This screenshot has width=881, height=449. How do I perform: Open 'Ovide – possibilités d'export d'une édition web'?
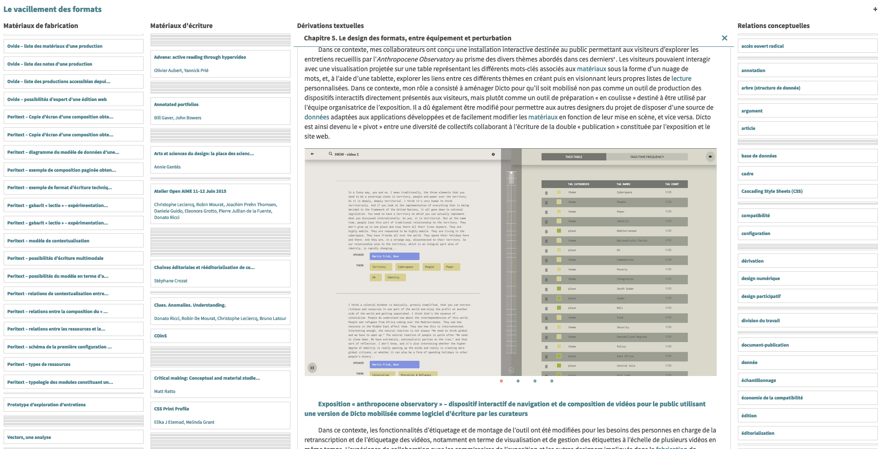point(73,99)
